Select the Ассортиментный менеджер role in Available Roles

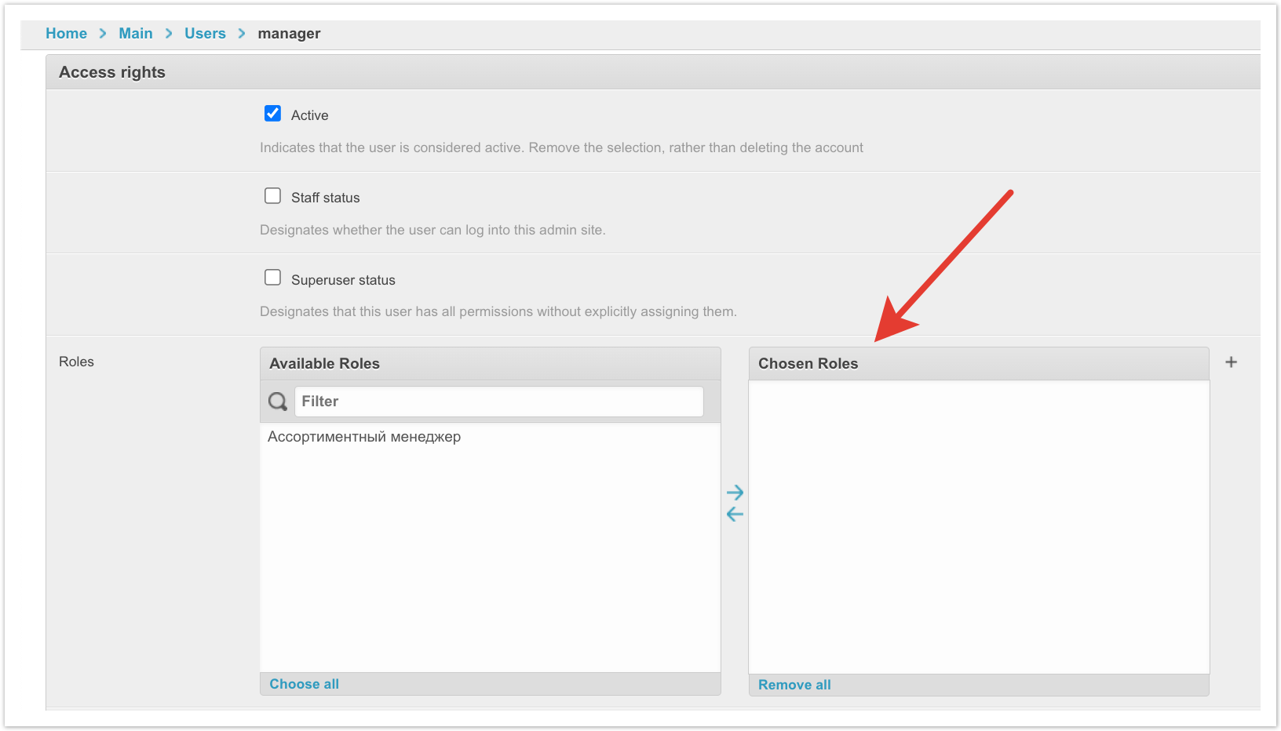click(364, 437)
